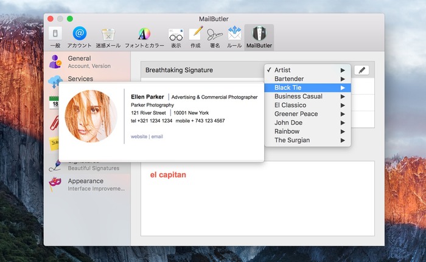
Task: Open the 一般 general preferences pane
Action: pyautogui.click(x=55, y=38)
